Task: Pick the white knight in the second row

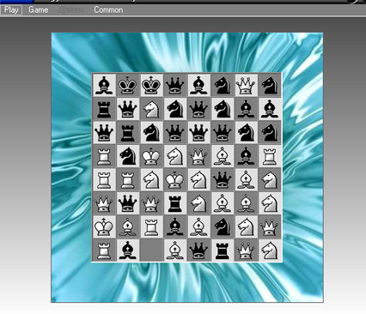Action: 151,109
